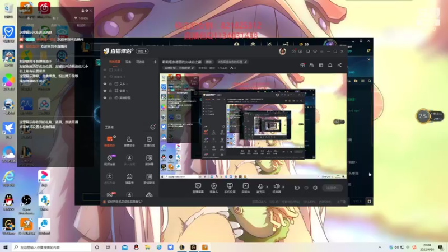Select the 英雄联盟 layer row
Image resolution: width=448 pixels, height=252 pixels.
(x=130, y=97)
